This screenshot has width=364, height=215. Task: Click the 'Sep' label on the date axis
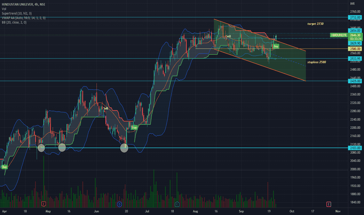pos(241,211)
